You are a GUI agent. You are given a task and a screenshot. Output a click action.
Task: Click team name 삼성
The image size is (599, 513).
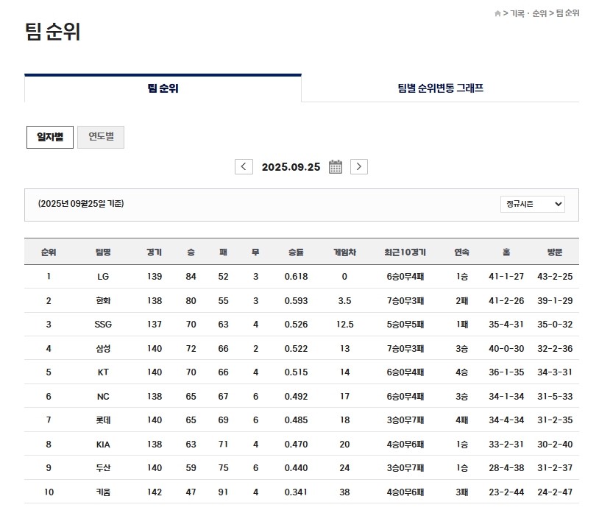(x=103, y=348)
